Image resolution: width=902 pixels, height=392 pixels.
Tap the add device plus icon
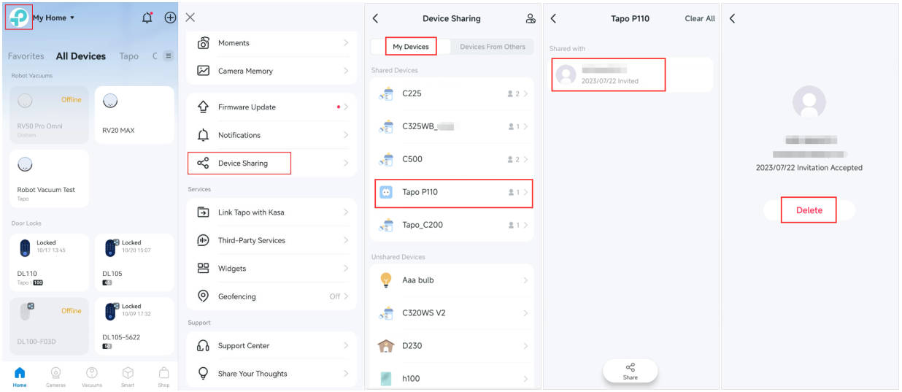coord(170,18)
